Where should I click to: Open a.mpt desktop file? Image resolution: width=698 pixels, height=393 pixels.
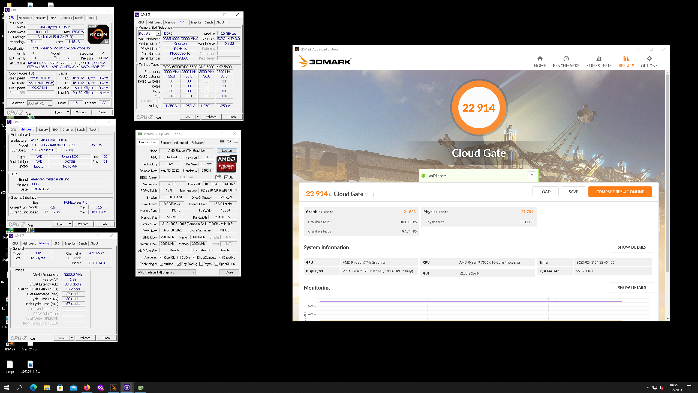pyautogui.click(x=10, y=367)
